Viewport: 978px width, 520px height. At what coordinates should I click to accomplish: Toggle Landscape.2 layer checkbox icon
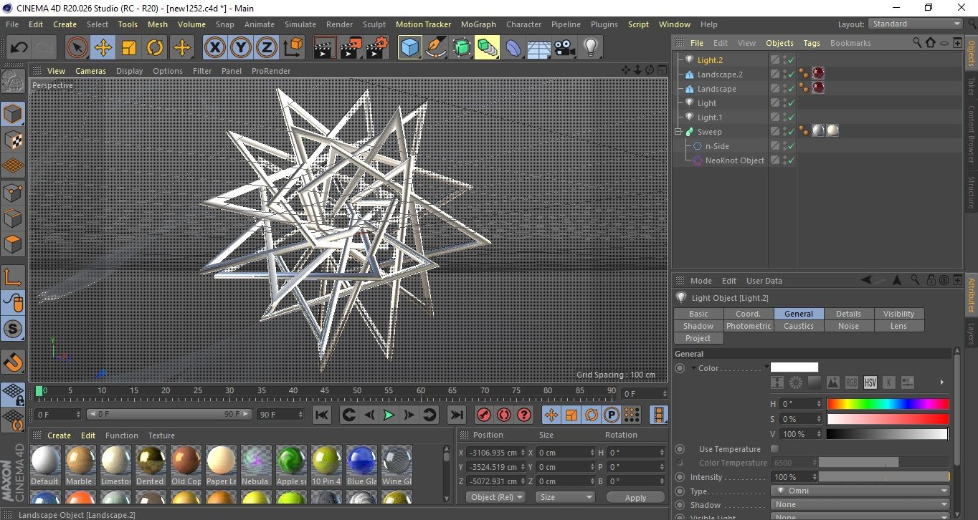point(775,74)
